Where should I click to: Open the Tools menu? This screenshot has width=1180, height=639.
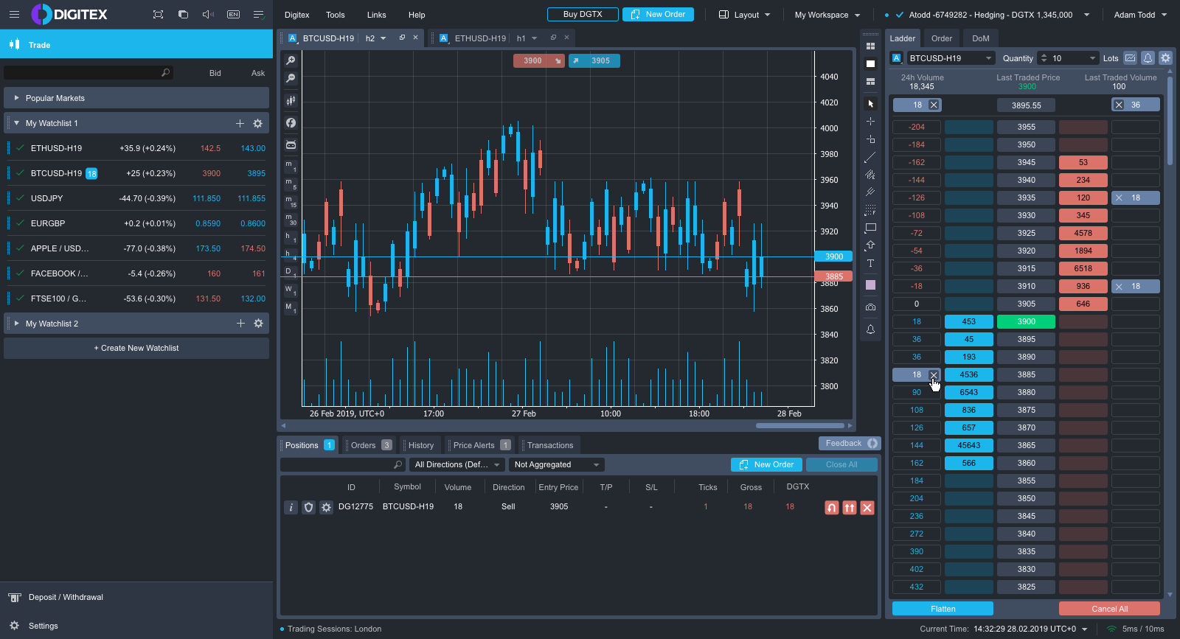tap(336, 15)
